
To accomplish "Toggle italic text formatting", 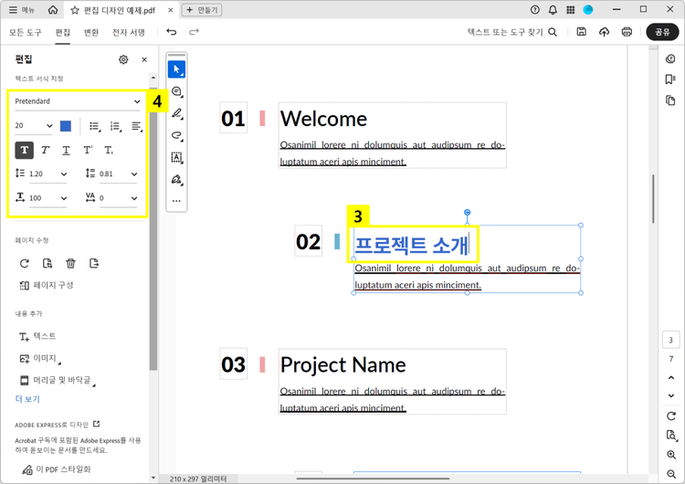I will tap(45, 151).
